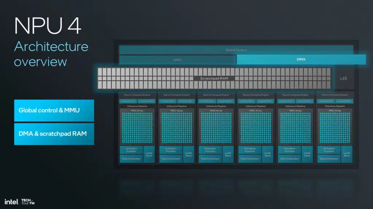Click the L2$ cache block
Viewport: 373px width, 209px height.
coord(343,78)
